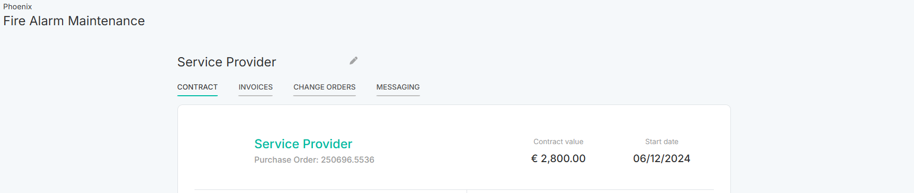Image resolution: width=914 pixels, height=193 pixels.
Task: Click the horizontal divider inside contract card
Action: 454,190
